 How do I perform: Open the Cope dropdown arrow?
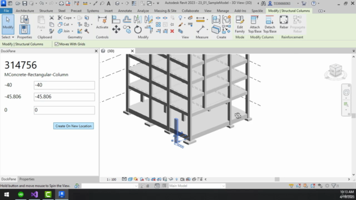(x=74, y=18)
